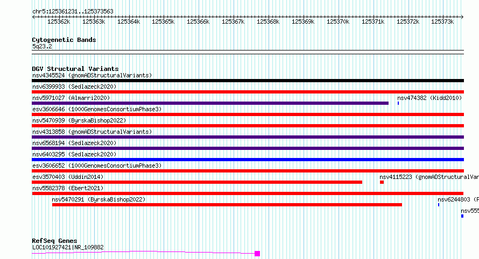Image resolution: width=479 pixels, height=259 pixels.
Task: Click the nsv6403295 blue variant bar
Action: click(248, 160)
